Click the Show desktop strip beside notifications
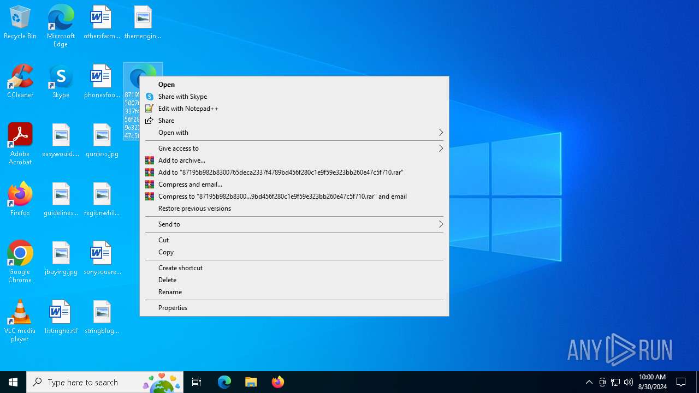 (x=697, y=382)
